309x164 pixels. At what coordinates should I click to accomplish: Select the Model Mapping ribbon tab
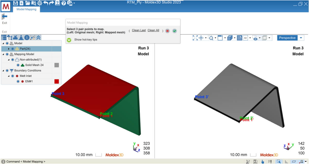[x=27, y=9]
